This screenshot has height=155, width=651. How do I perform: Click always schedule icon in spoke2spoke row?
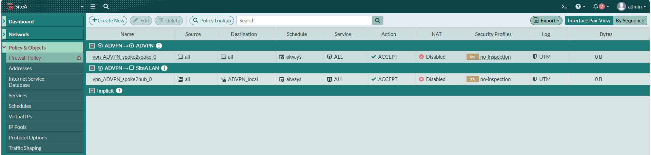[282, 57]
